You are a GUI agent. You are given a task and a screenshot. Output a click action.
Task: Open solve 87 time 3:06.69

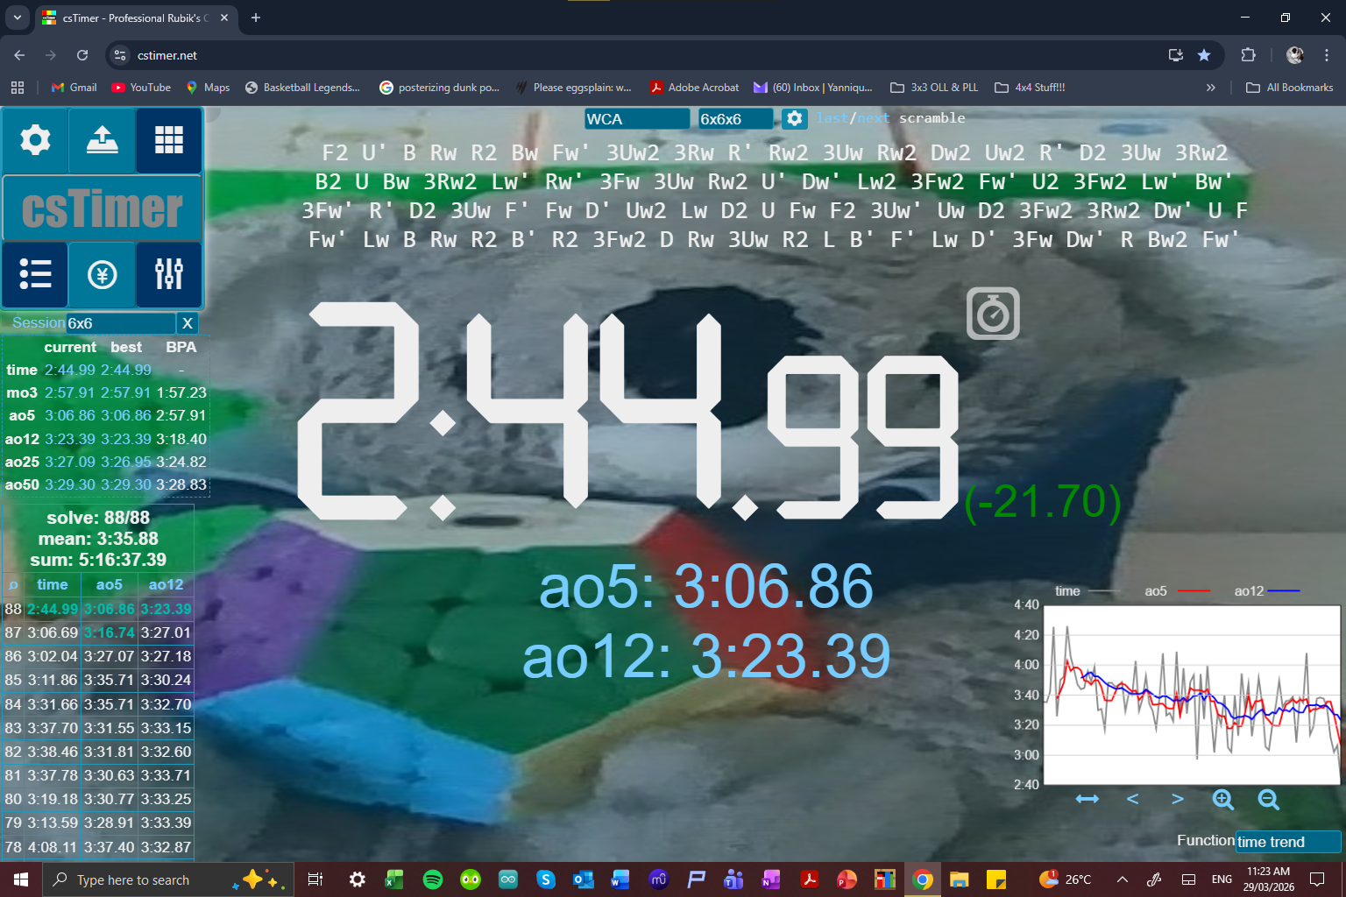pos(52,632)
